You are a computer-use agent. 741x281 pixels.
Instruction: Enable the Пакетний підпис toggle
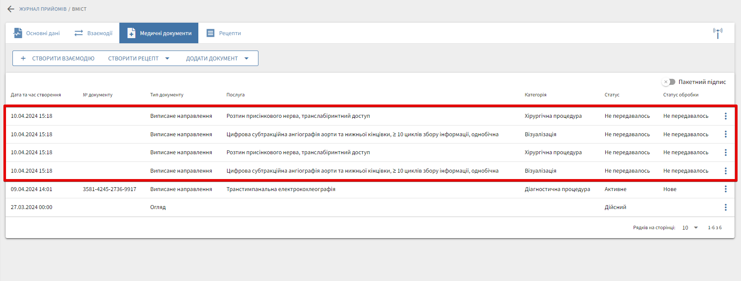coord(668,82)
